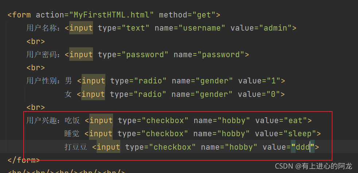Click the "admin" value string
The image size is (358, 173).
(275, 28)
